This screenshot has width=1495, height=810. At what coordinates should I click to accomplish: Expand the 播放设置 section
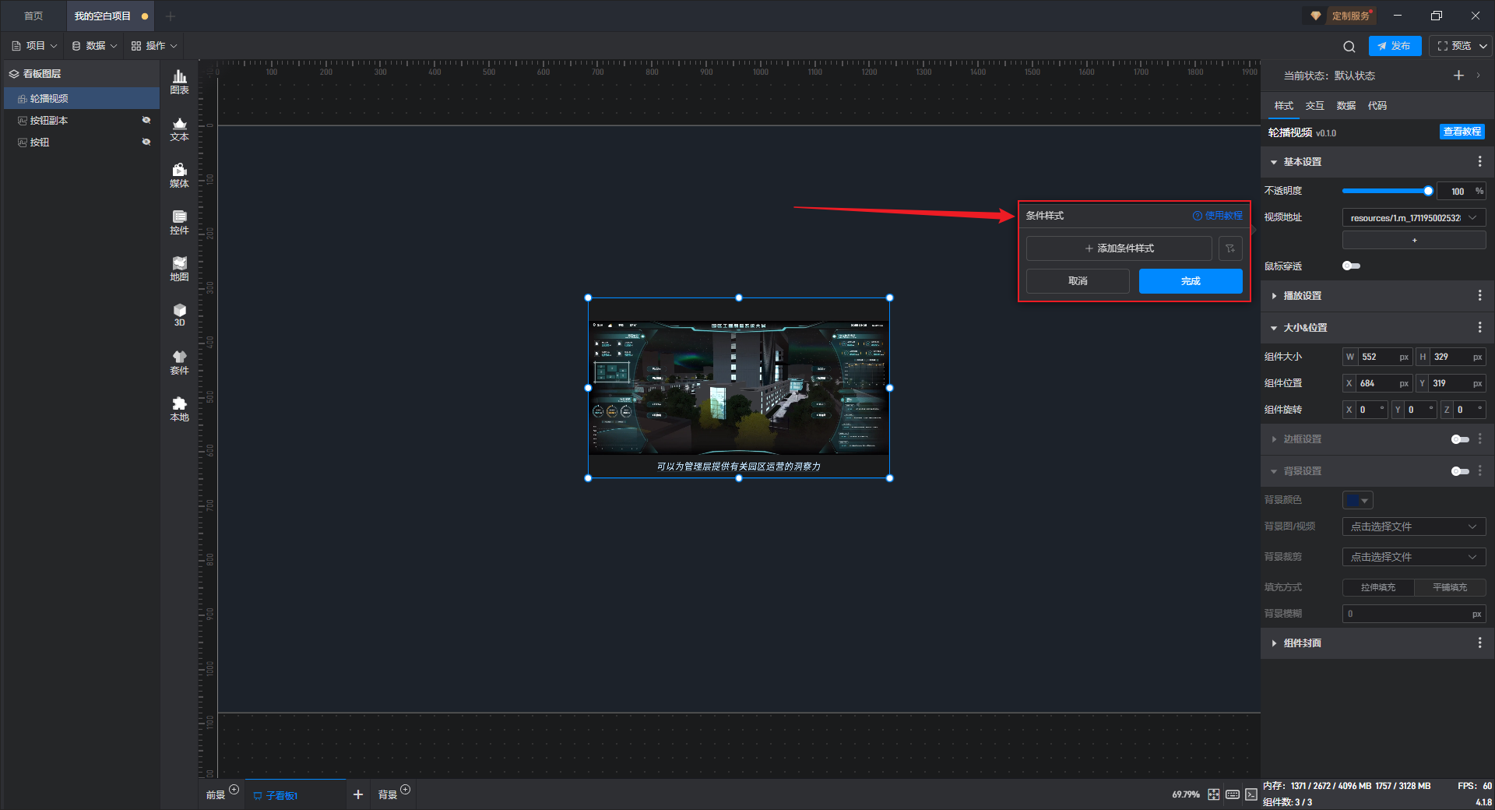[x=1302, y=296]
